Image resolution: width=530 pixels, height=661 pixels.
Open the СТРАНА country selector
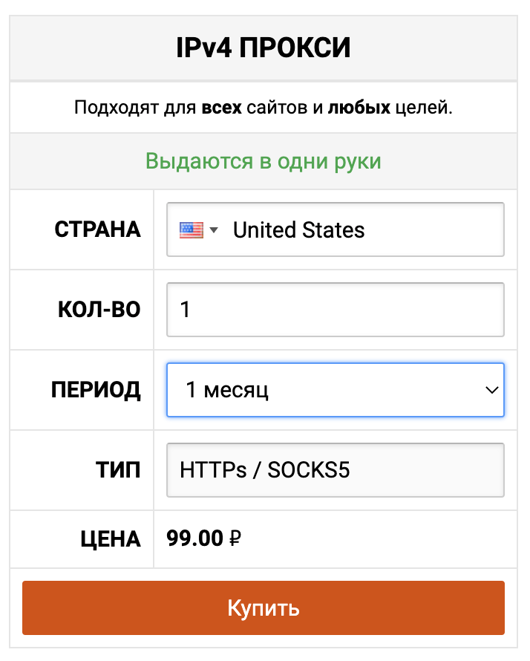[x=334, y=229]
